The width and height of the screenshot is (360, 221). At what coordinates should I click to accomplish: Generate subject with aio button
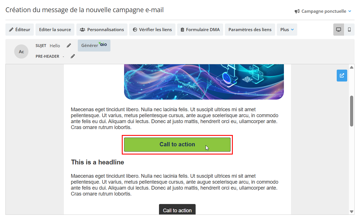(x=94, y=45)
